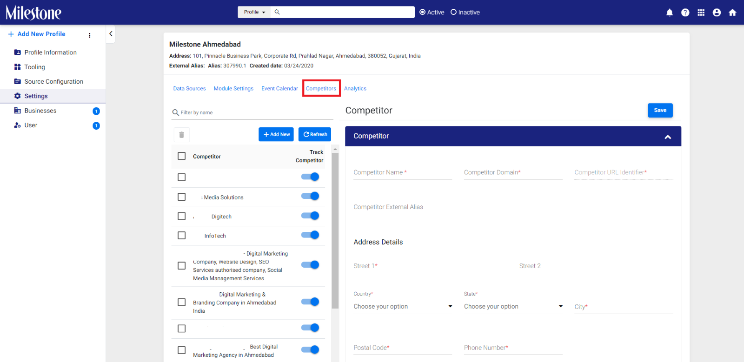Screen dimensions: 744x362
Task: Open the State dropdown
Action: click(513, 306)
